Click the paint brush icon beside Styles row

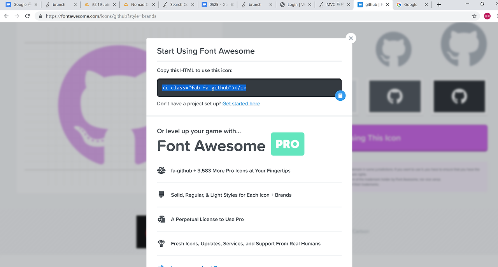[161, 195]
